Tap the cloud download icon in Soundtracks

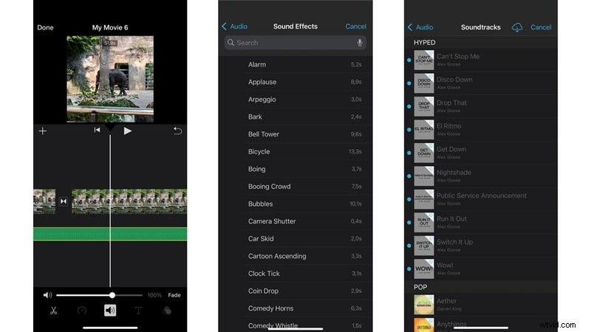pos(516,27)
